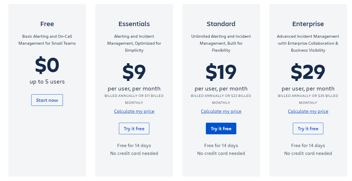Image resolution: width=352 pixels, height=181 pixels.
Task: Start the Enterprise plan free trial
Action: coord(308,128)
